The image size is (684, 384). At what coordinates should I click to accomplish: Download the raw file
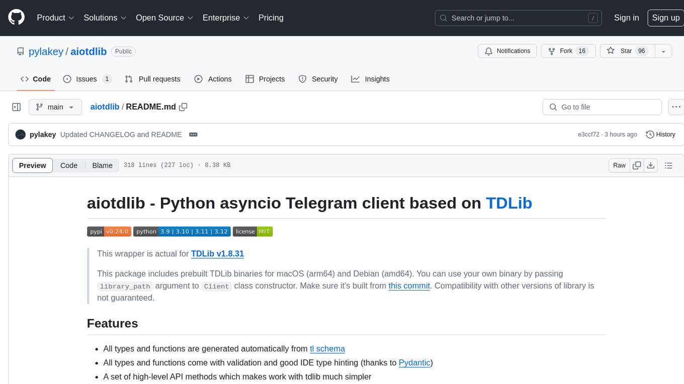650,165
